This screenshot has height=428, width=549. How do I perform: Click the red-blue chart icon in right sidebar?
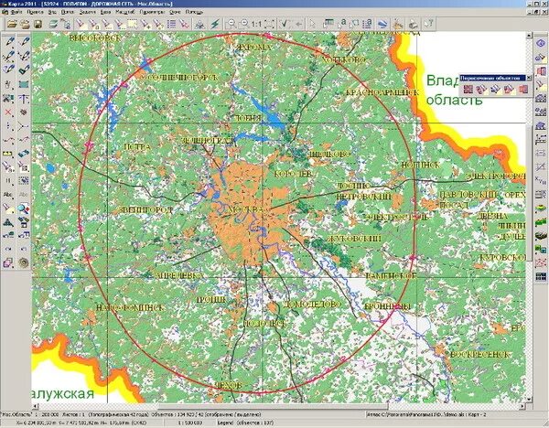tap(542, 262)
